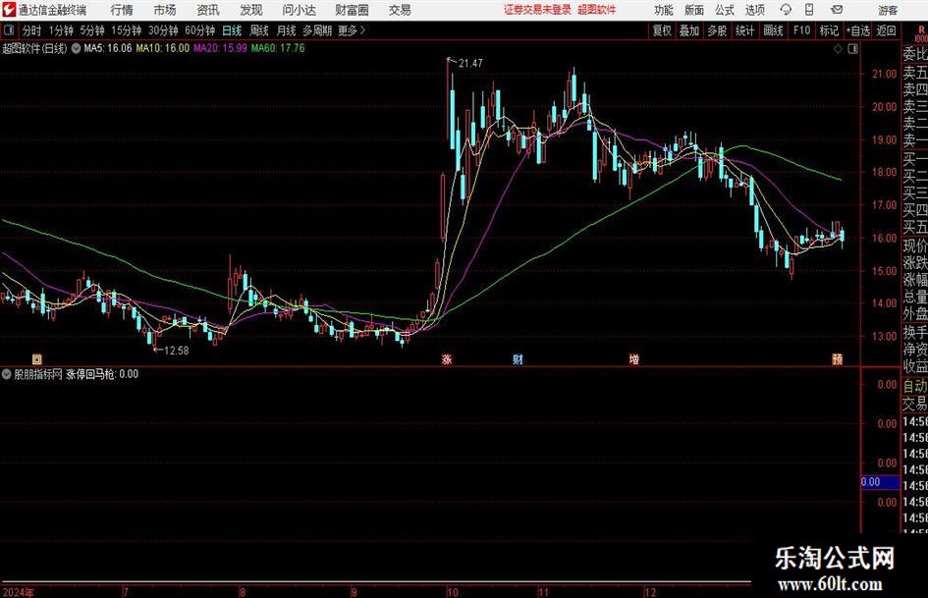Open F10 company info

pyautogui.click(x=802, y=30)
